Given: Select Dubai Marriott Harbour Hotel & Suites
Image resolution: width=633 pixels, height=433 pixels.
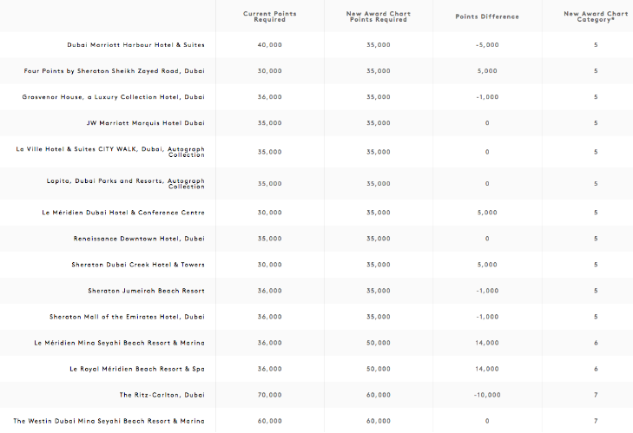Looking at the screenshot, I should (135, 45).
